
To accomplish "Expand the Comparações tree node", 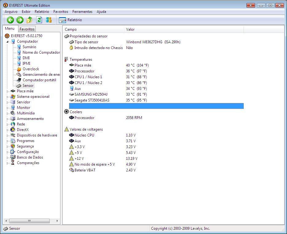I will 7,163.
